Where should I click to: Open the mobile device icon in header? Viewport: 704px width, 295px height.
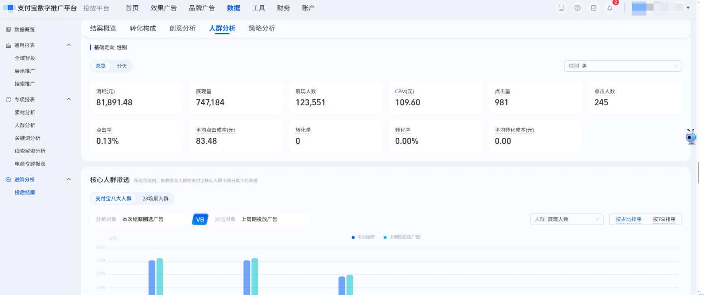coord(561,8)
